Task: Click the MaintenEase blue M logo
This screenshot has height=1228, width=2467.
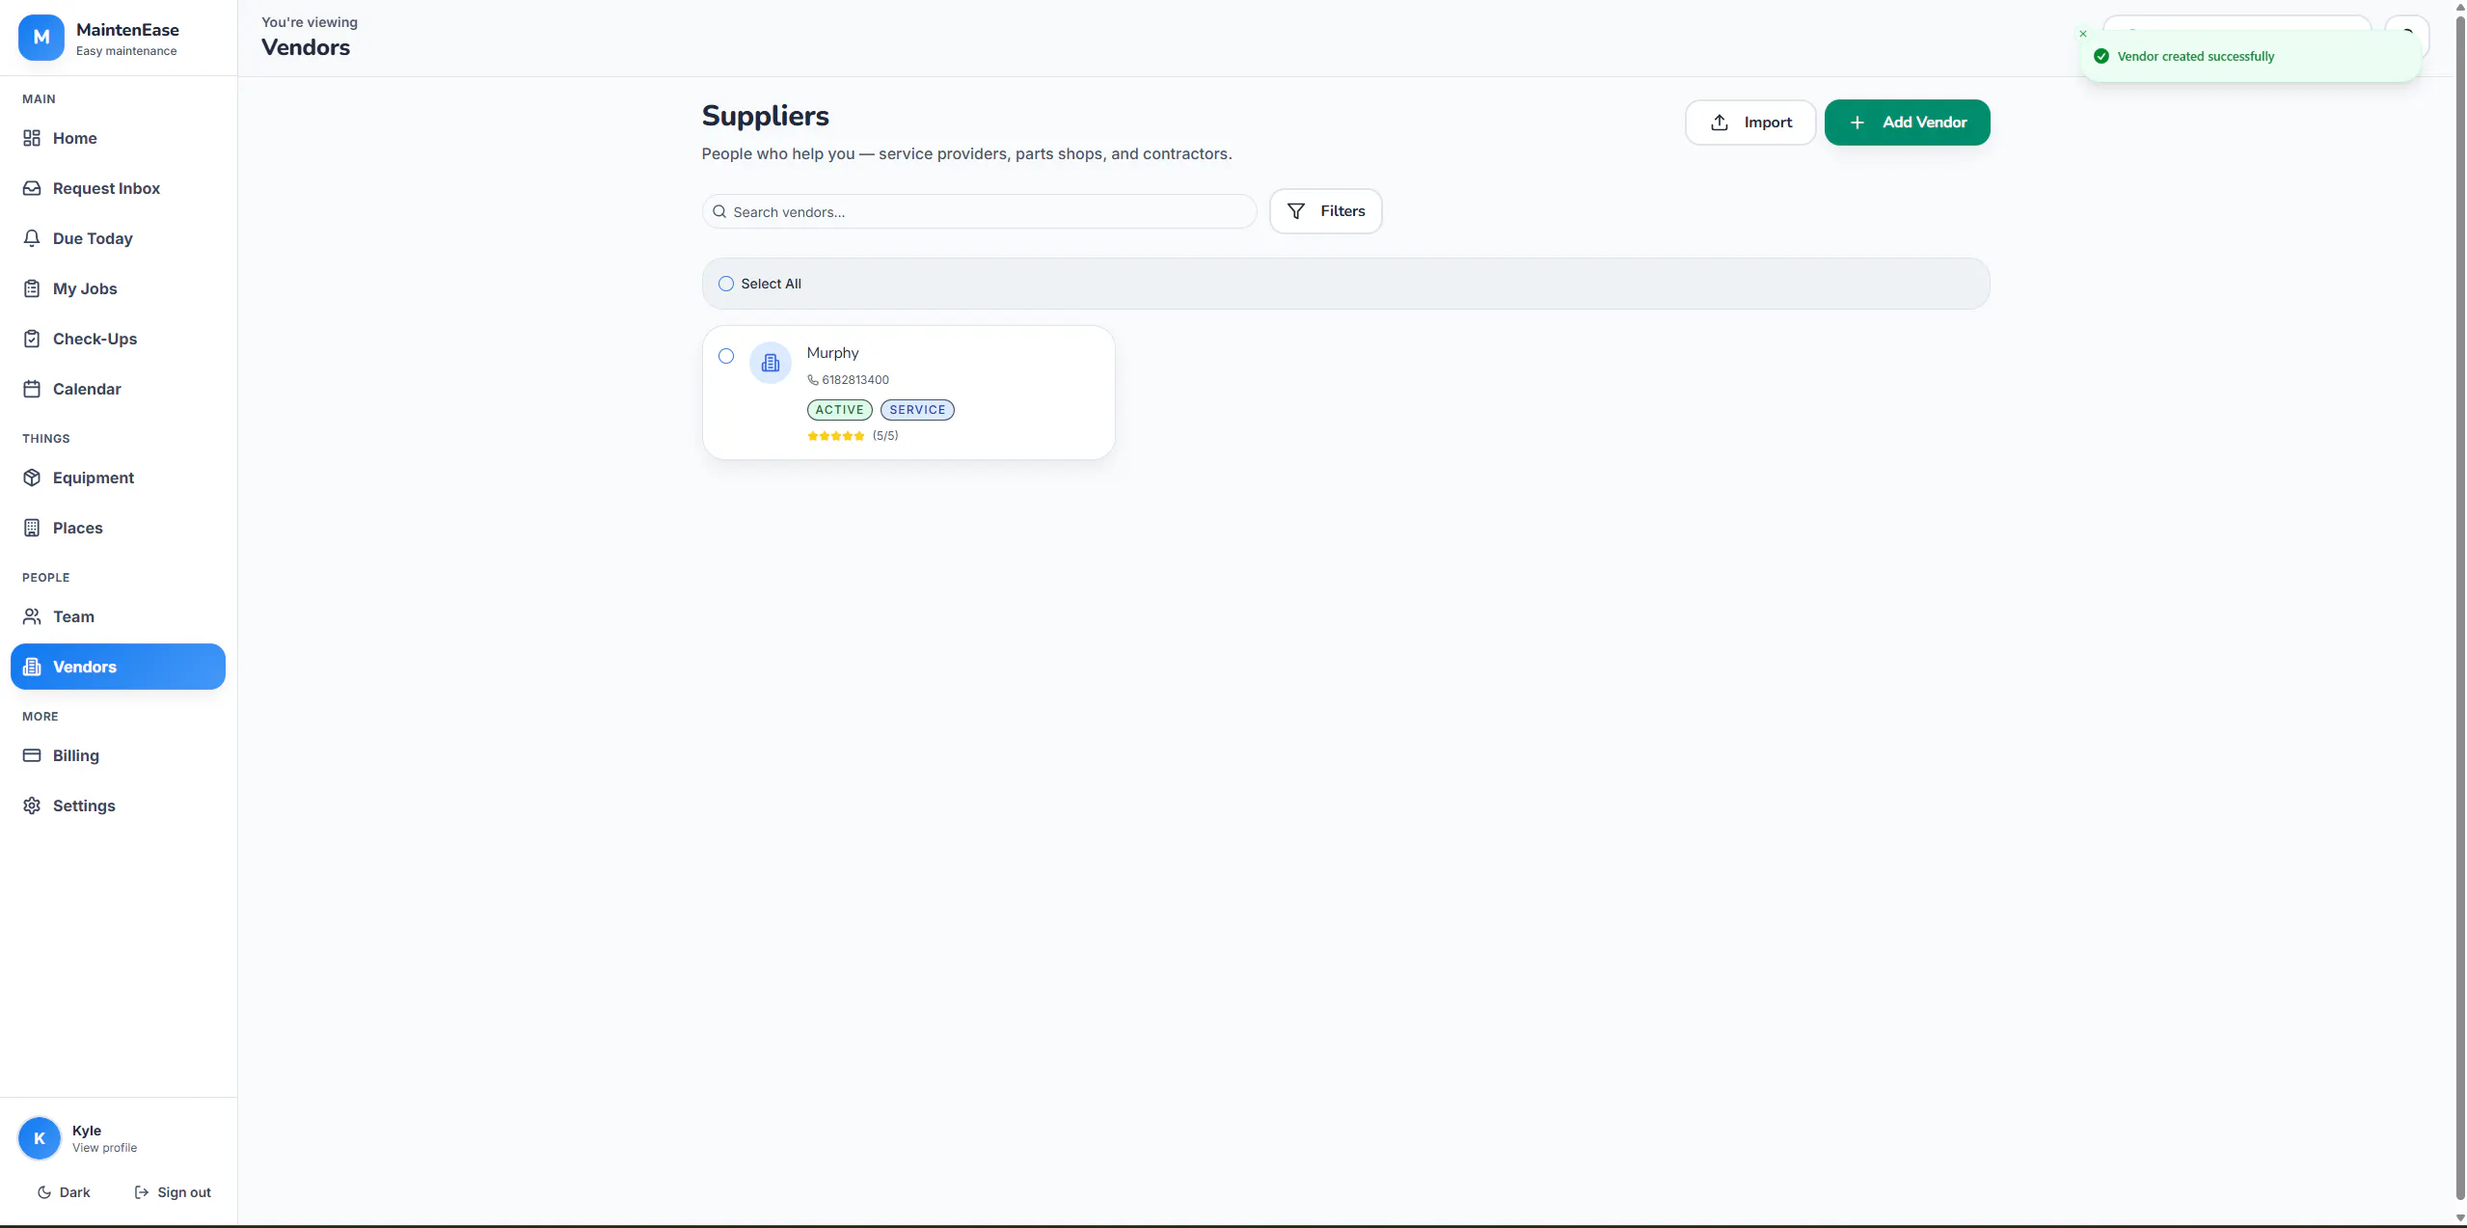Action: 41,38
